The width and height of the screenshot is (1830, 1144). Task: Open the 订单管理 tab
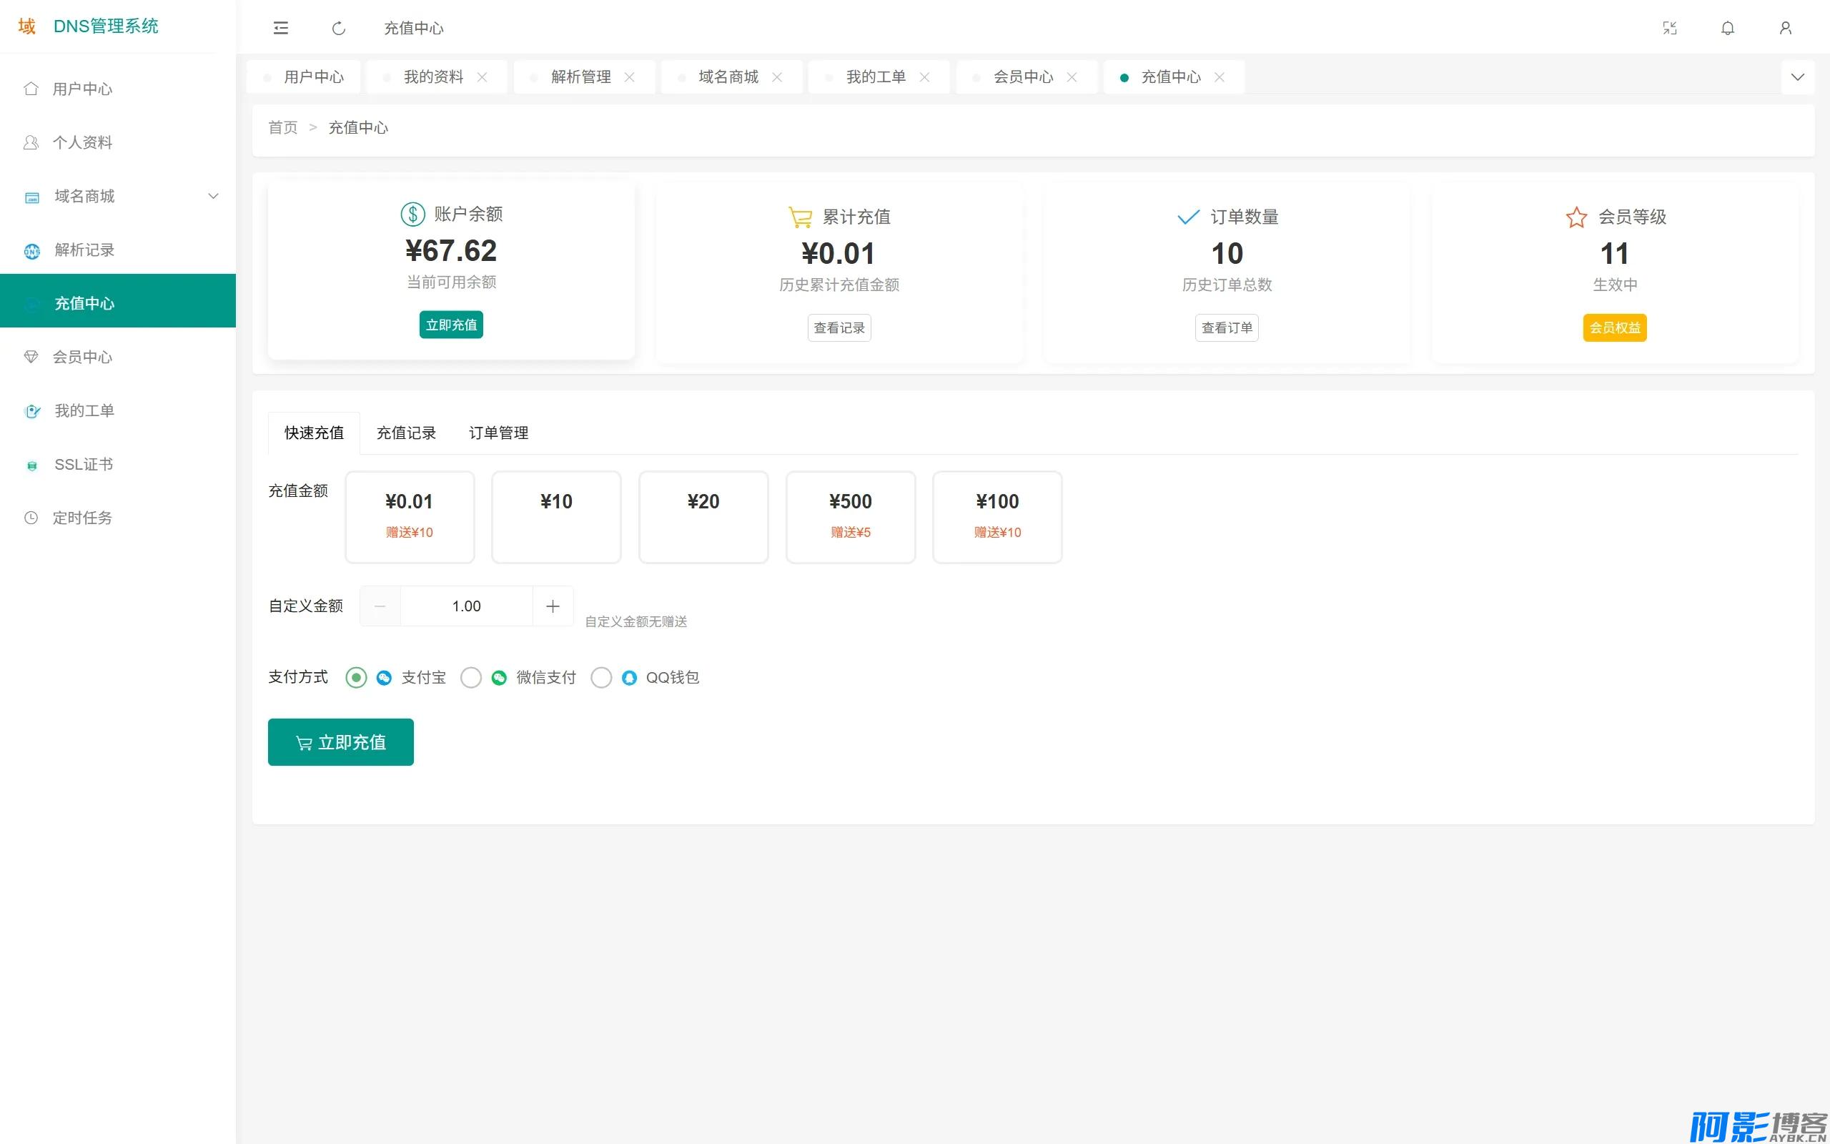[498, 433]
